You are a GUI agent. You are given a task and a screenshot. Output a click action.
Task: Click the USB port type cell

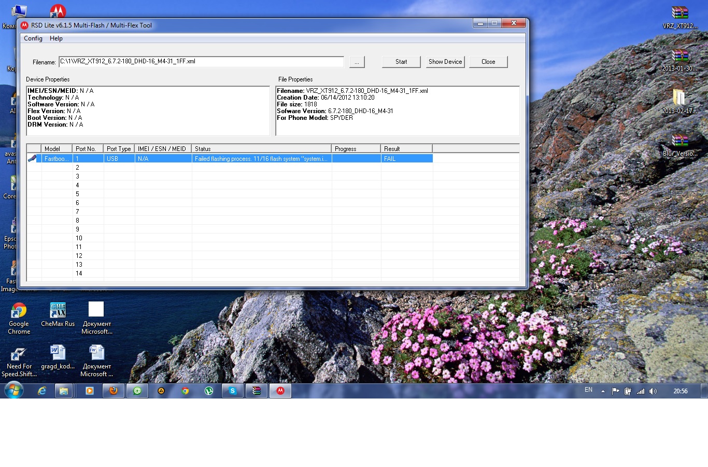pos(119,159)
